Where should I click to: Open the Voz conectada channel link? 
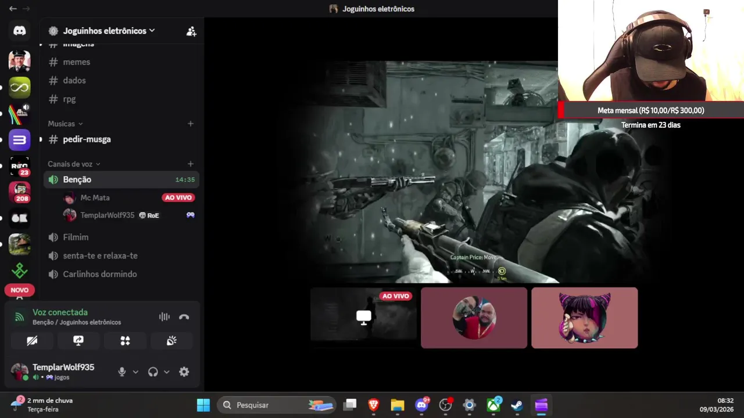[x=77, y=322]
